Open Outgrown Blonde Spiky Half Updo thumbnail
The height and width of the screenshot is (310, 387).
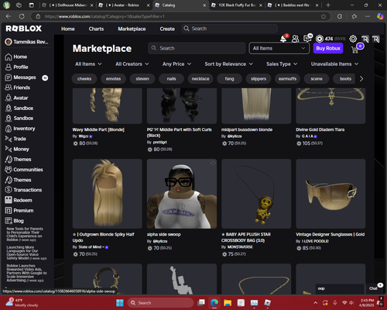tap(108, 194)
